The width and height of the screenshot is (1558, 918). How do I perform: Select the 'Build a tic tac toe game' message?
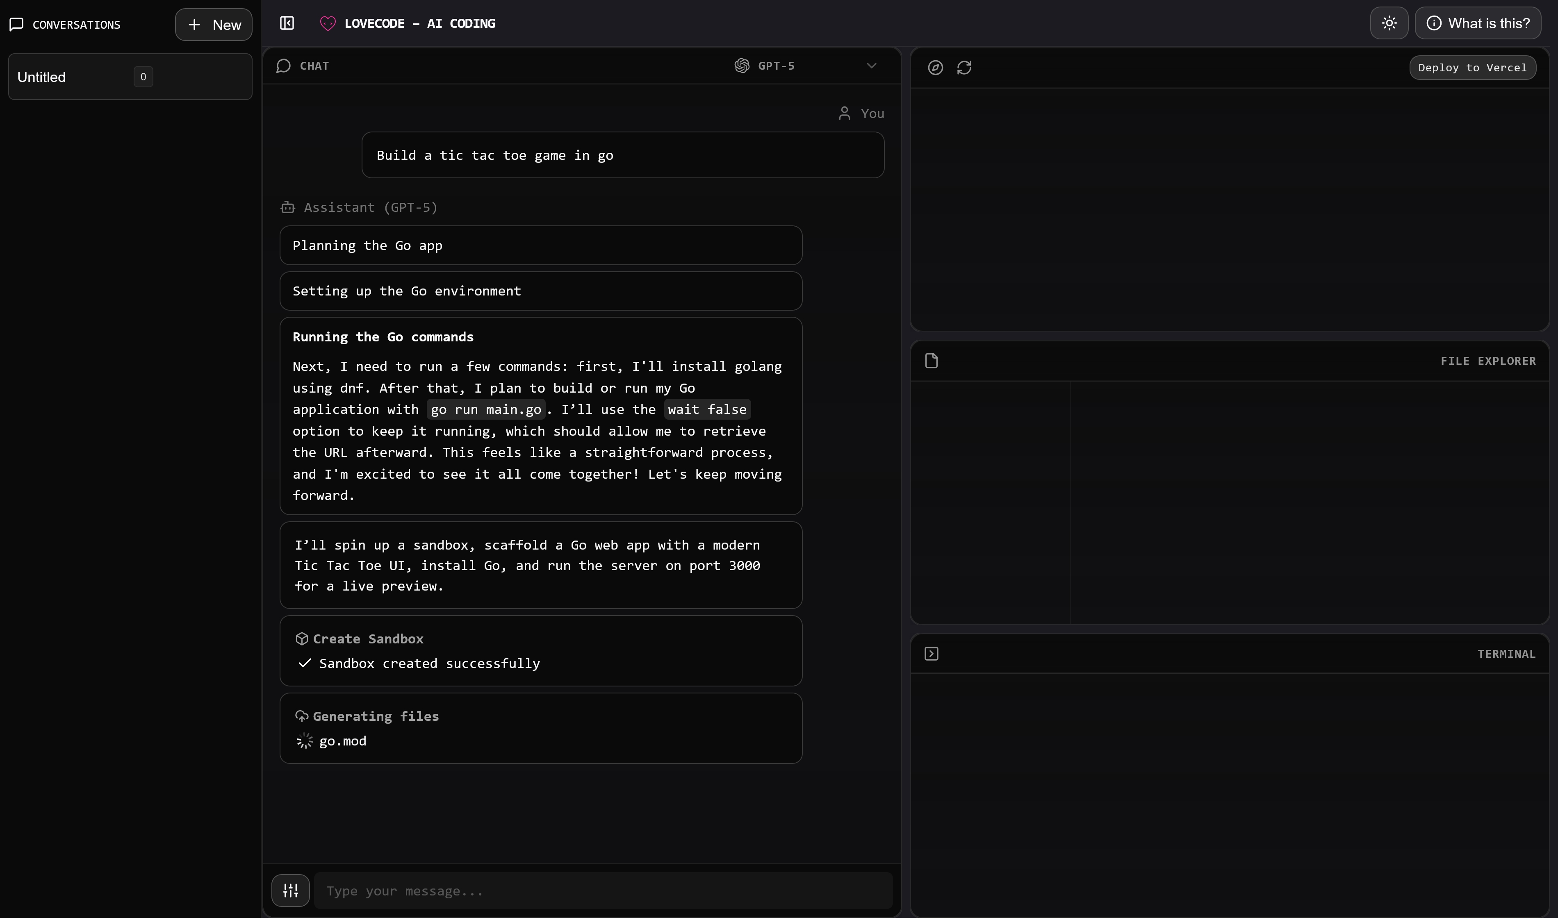tap(622, 155)
